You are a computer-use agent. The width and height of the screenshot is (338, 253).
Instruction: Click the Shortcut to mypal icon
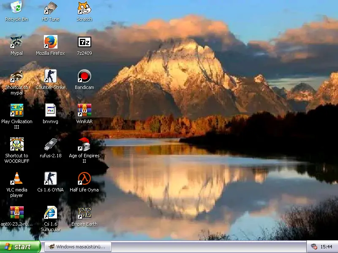[16, 76]
